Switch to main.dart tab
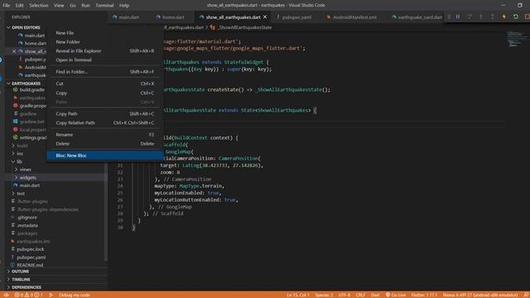 pyautogui.click(x=129, y=17)
